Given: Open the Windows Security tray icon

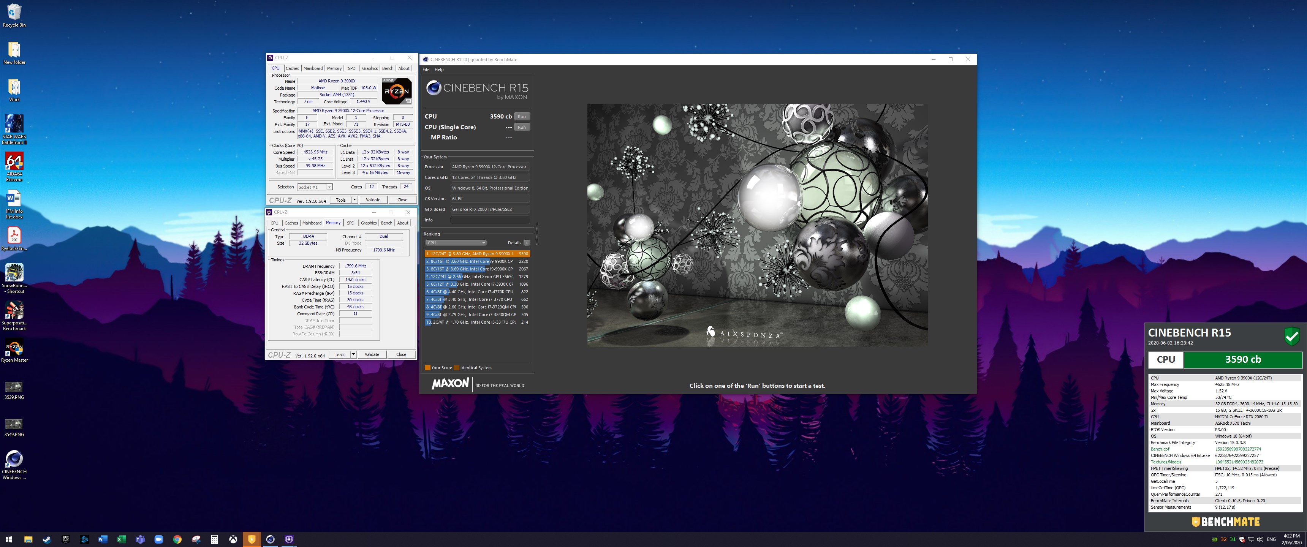Looking at the screenshot, I should click(x=1242, y=539).
